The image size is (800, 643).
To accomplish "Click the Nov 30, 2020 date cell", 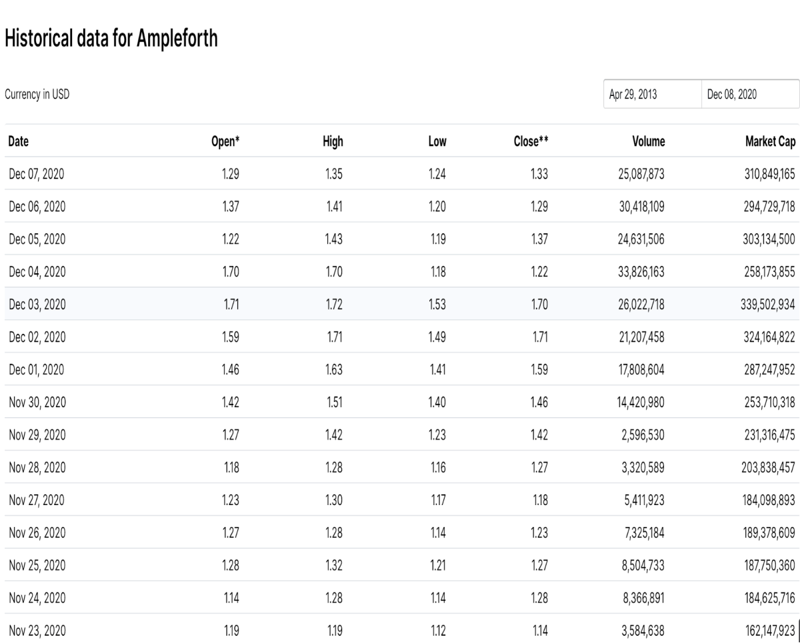I will coord(37,402).
